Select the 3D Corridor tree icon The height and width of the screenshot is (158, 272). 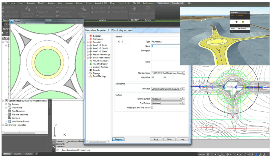click(91, 70)
